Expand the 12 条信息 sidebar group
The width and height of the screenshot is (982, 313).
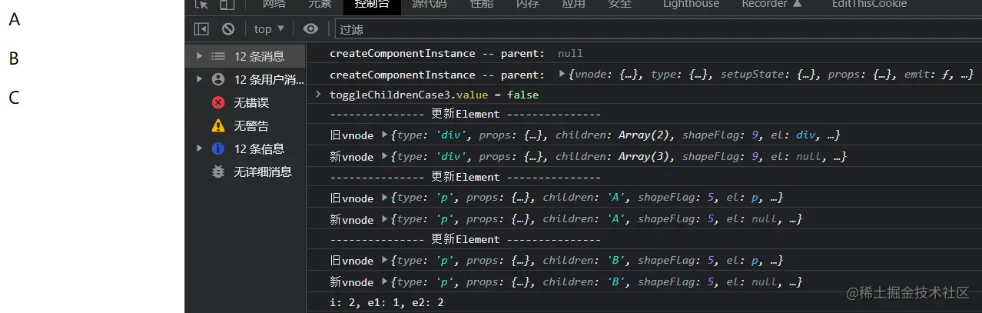(200, 148)
